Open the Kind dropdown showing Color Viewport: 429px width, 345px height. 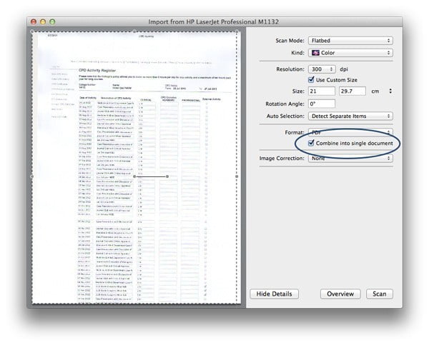[350, 53]
